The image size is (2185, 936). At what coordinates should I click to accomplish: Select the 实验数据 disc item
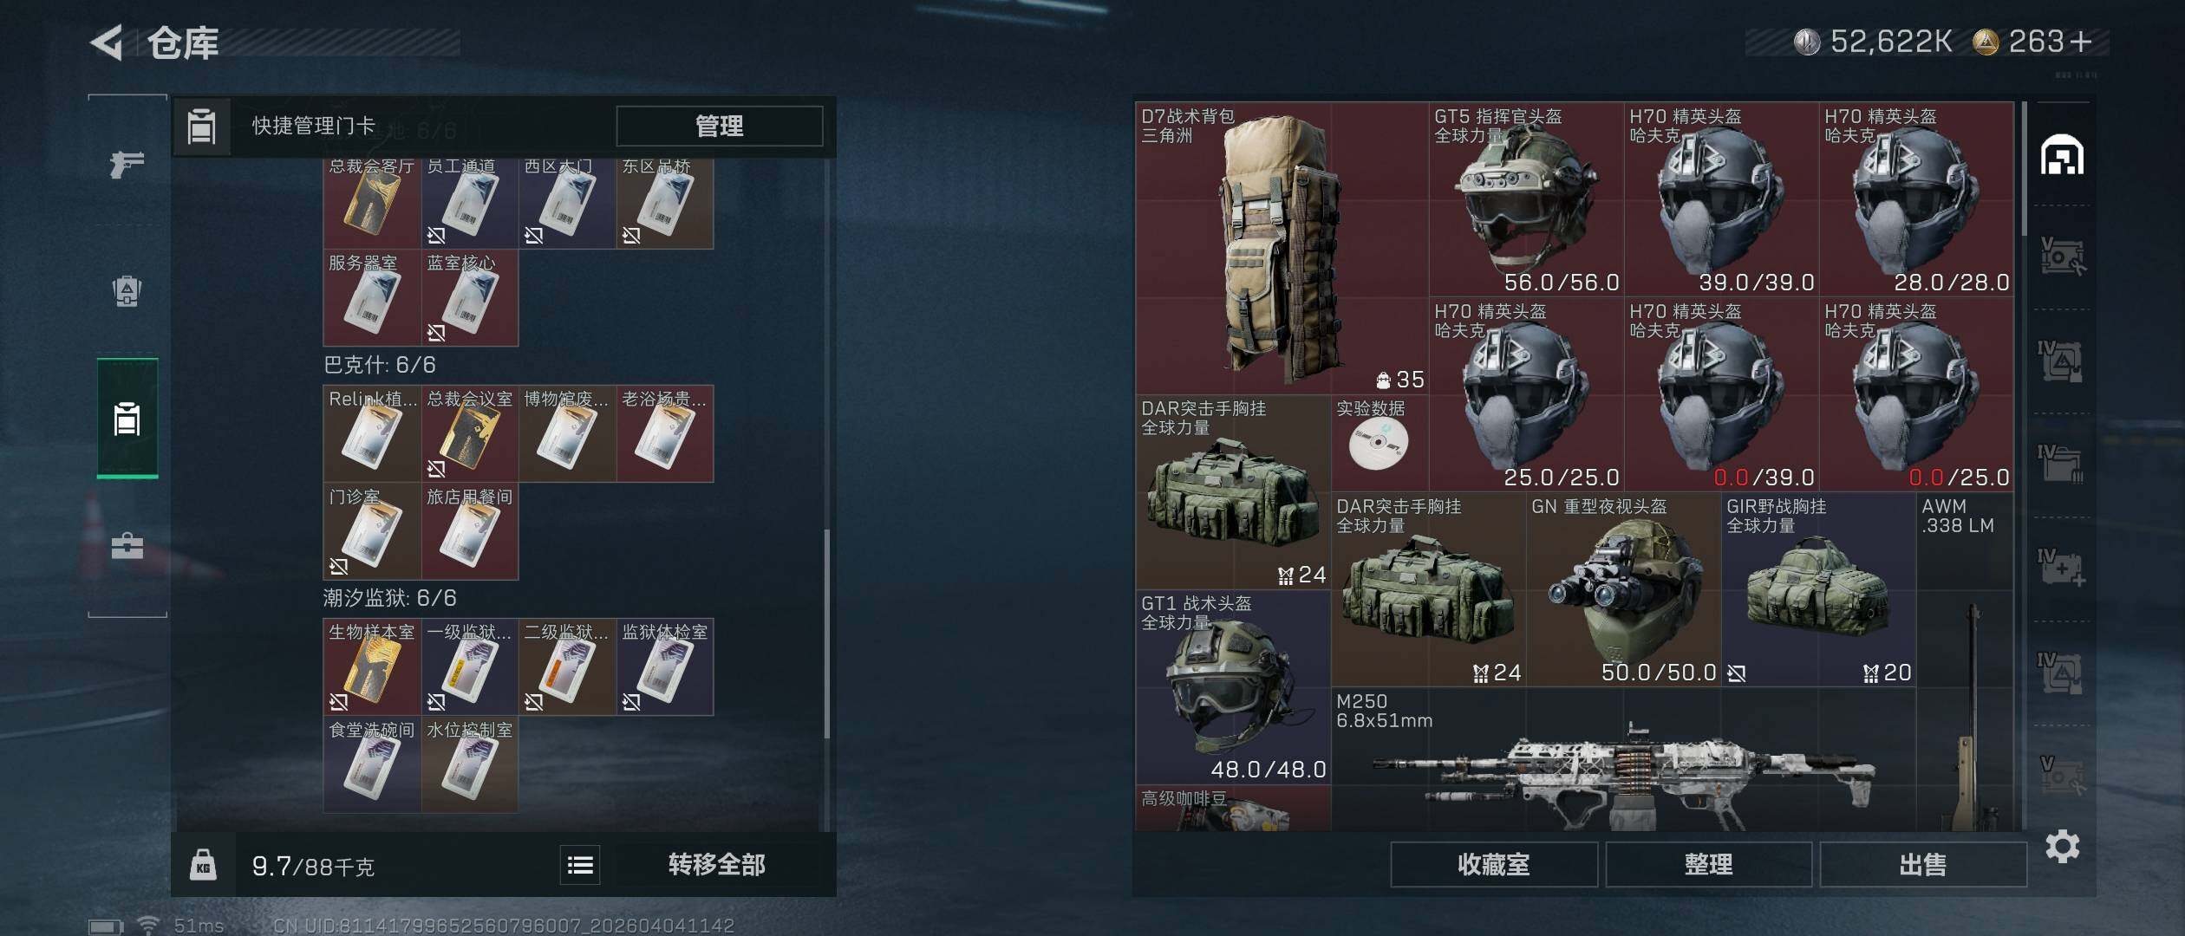pyautogui.click(x=1379, y=443)
